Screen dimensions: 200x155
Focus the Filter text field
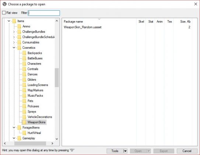point(44,13)
